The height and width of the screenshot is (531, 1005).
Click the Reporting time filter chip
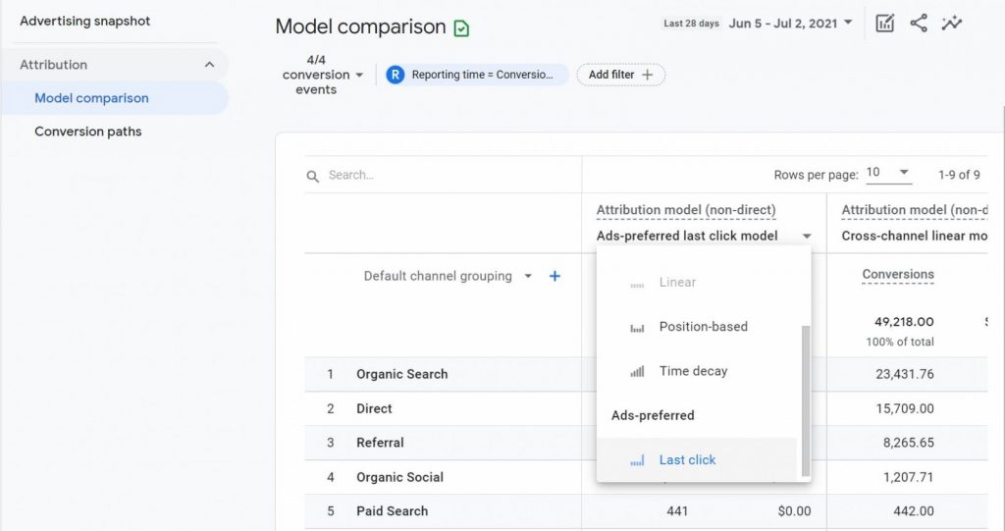pyautogui.click(x=477, y=75)
